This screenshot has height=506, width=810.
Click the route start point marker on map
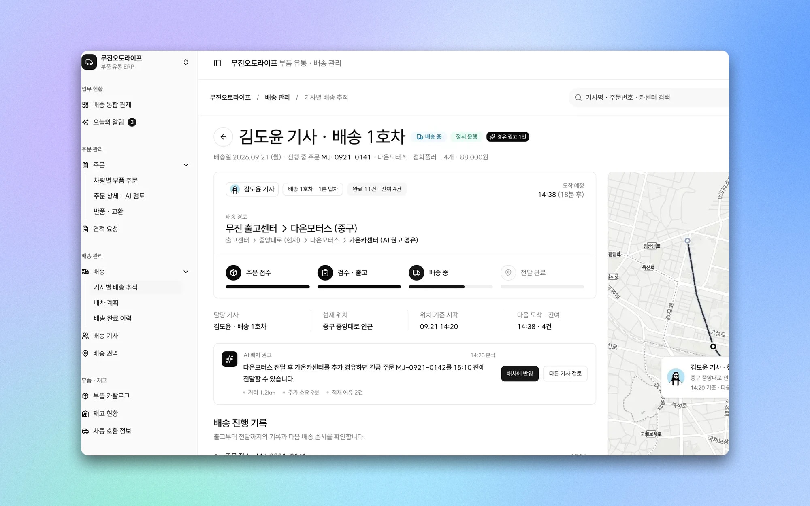point(687,241)
